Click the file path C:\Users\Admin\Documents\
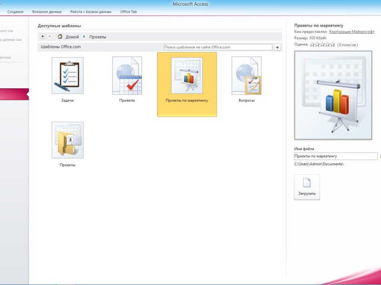The width and height of the screenshot is (381, 285). point(319,164)
